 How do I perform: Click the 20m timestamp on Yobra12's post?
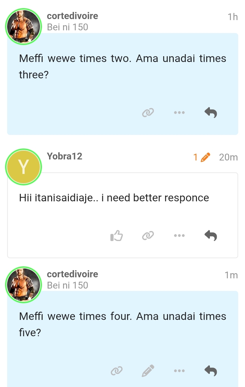click(x=228, y=157)
